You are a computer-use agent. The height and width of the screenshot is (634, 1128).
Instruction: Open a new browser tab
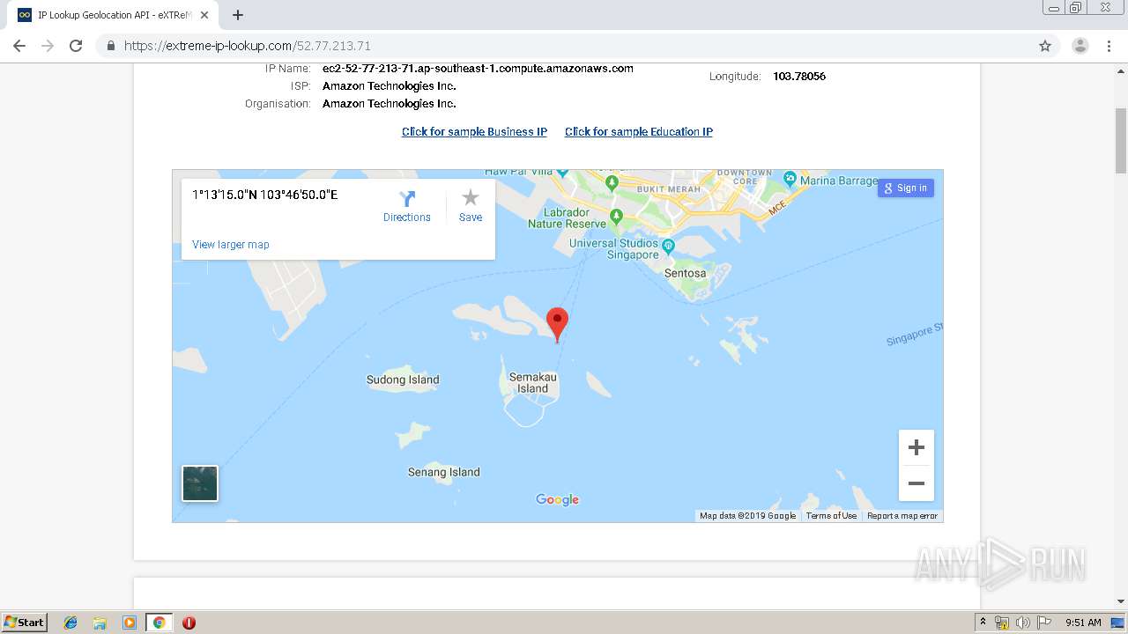coord(238,15)
